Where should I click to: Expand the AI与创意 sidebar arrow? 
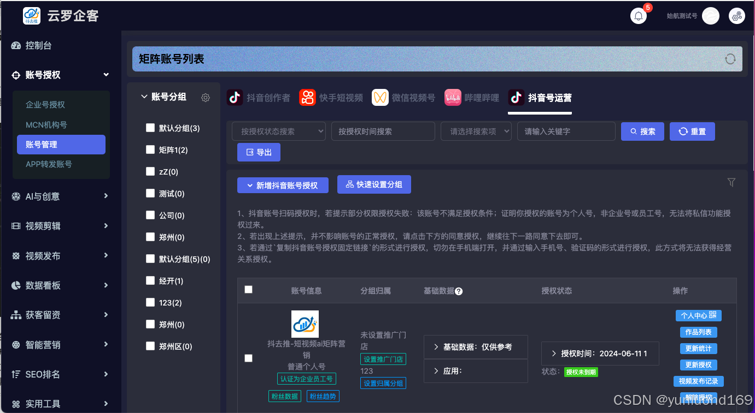click(106, 196)
